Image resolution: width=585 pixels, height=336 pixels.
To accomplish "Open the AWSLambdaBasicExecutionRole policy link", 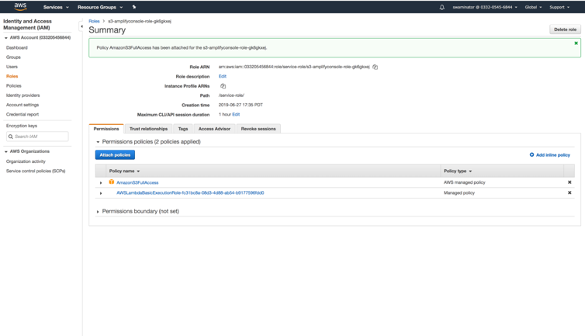I will [x=190, y=193].
